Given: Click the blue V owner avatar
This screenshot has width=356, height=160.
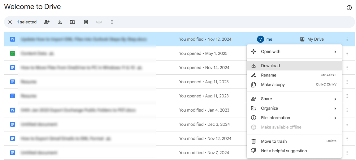Looking at the screenshot, I should pyautogui.click(x=260, y=39).
